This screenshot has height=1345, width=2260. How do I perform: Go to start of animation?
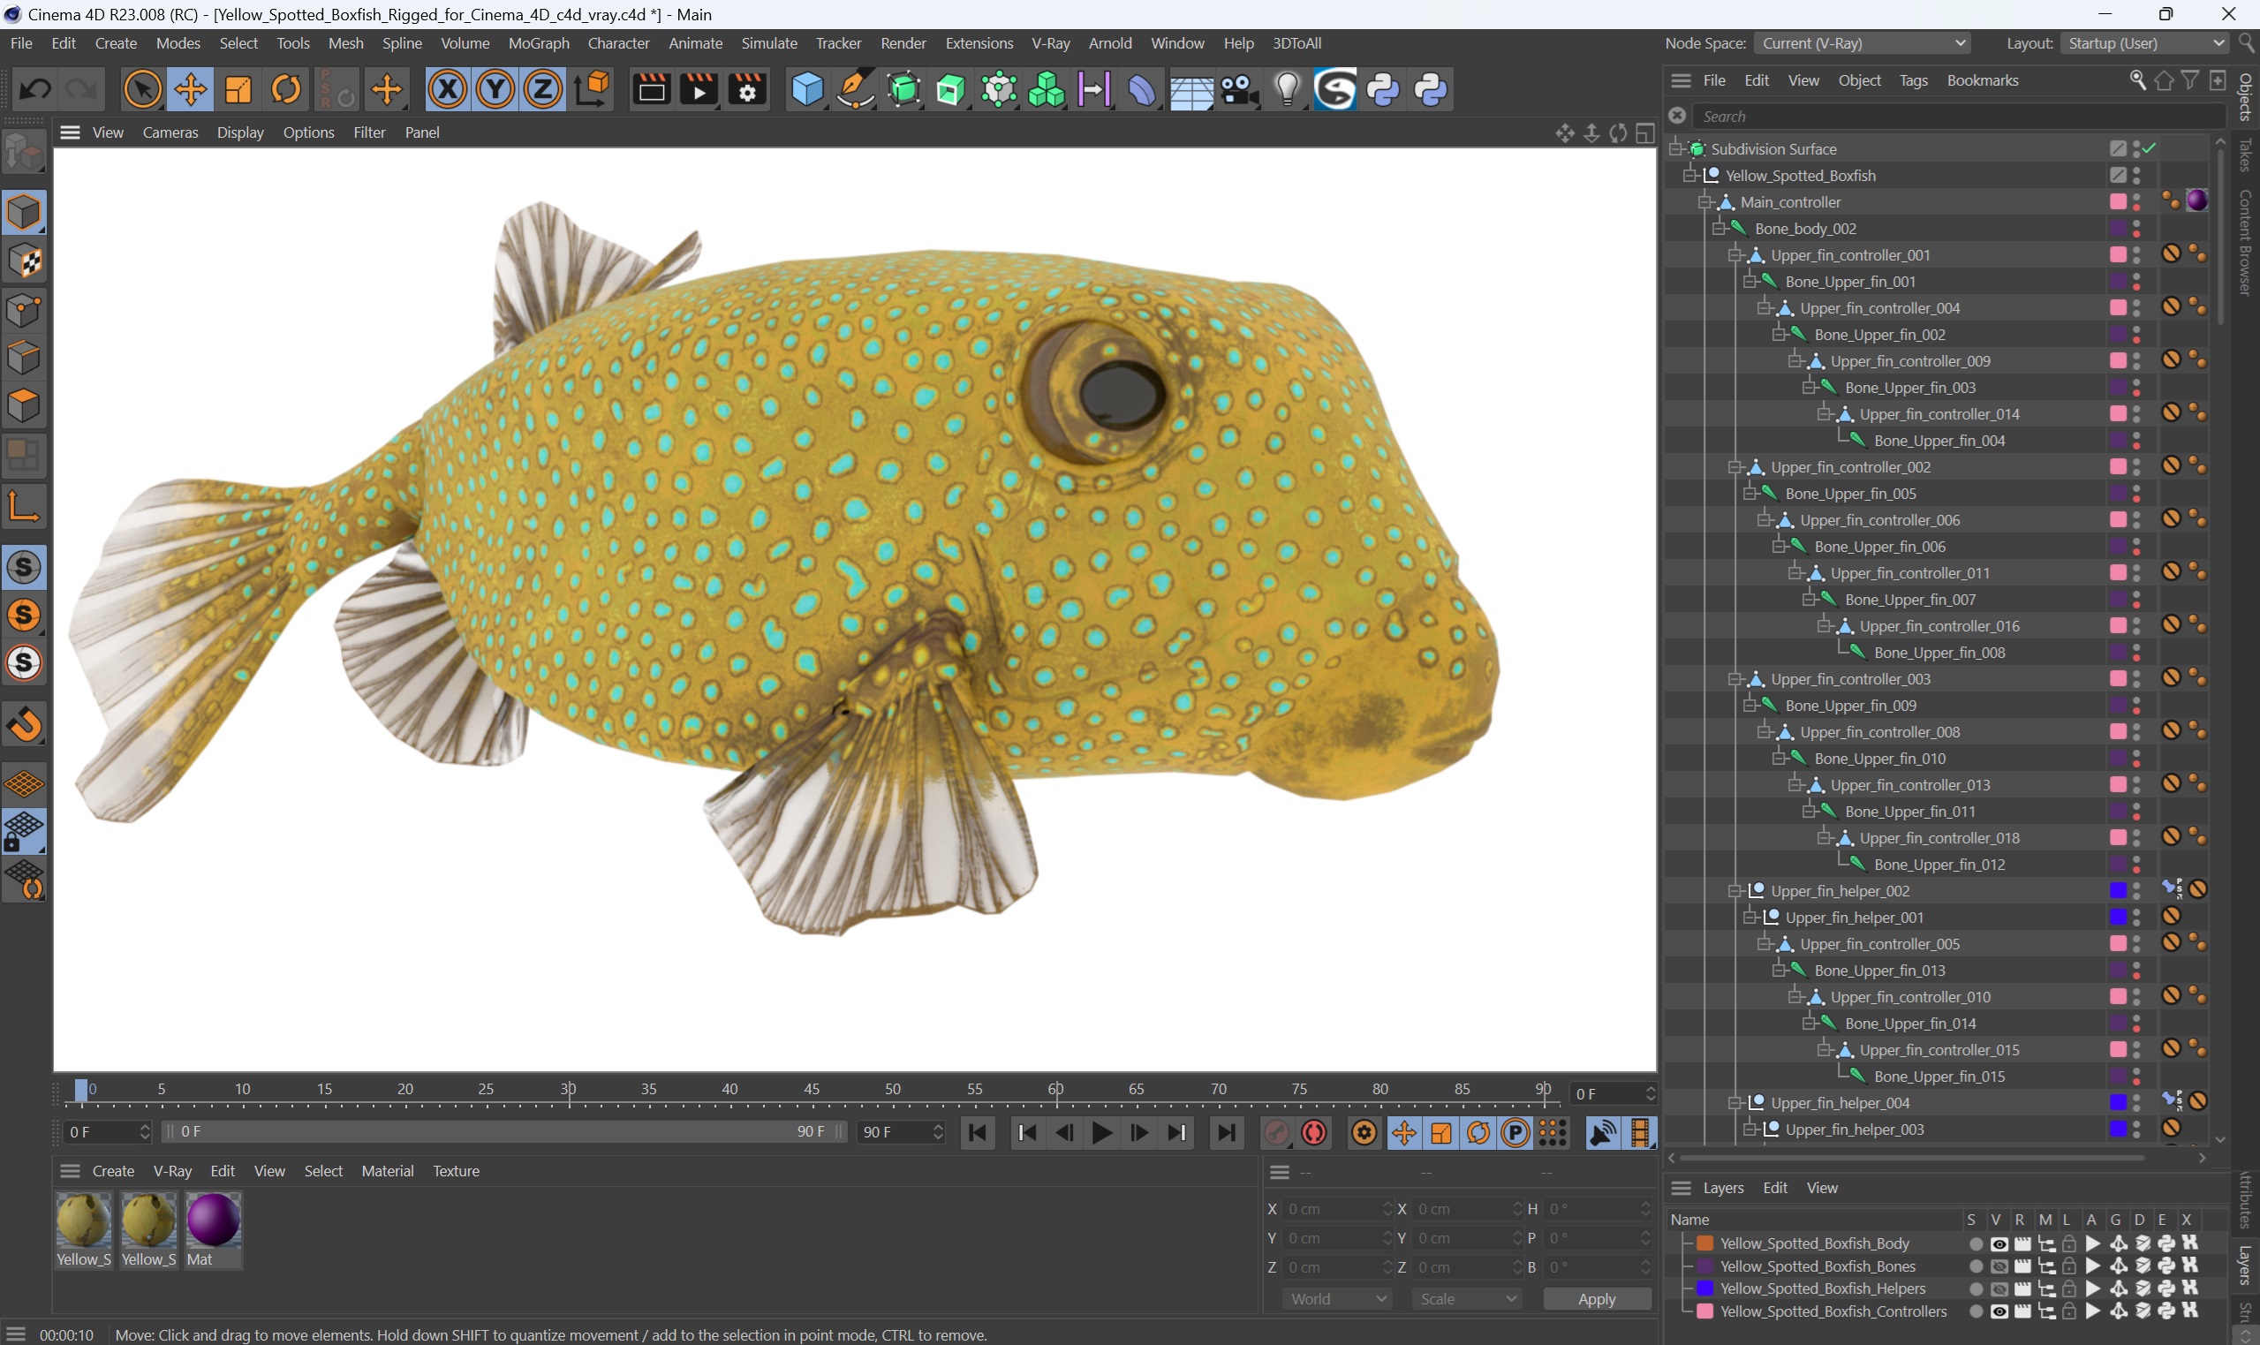point(978,1132)
